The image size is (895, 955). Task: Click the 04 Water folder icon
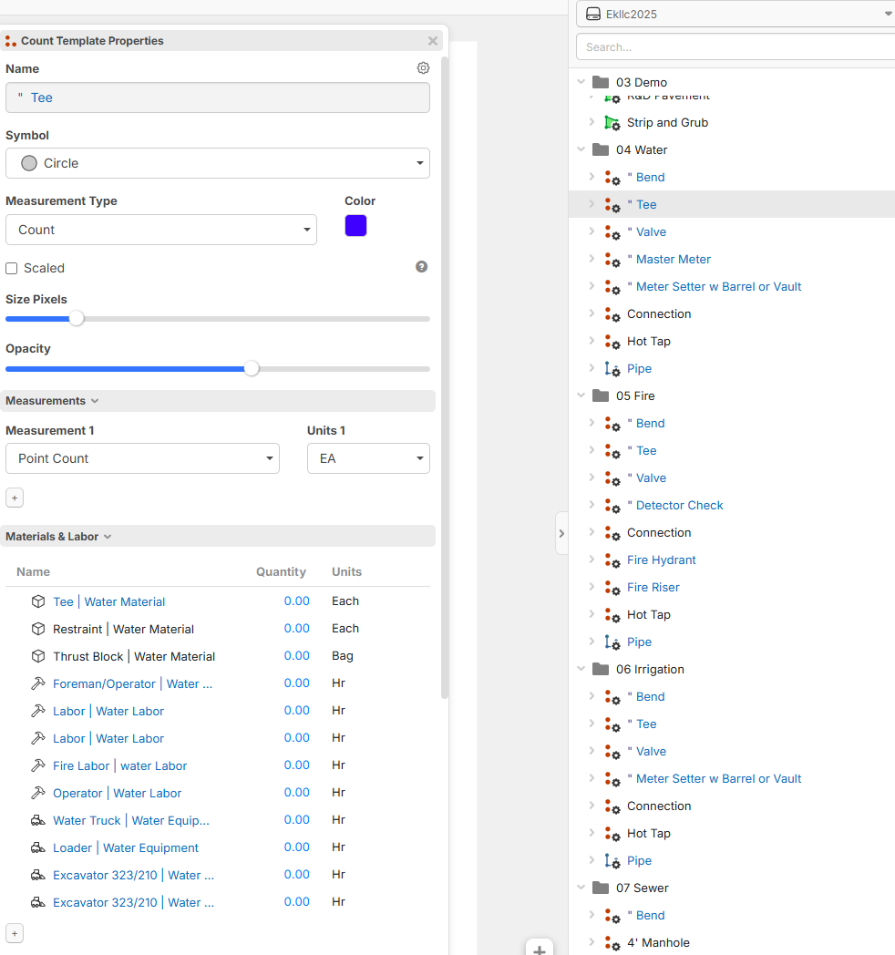click(x=601, y=149)
